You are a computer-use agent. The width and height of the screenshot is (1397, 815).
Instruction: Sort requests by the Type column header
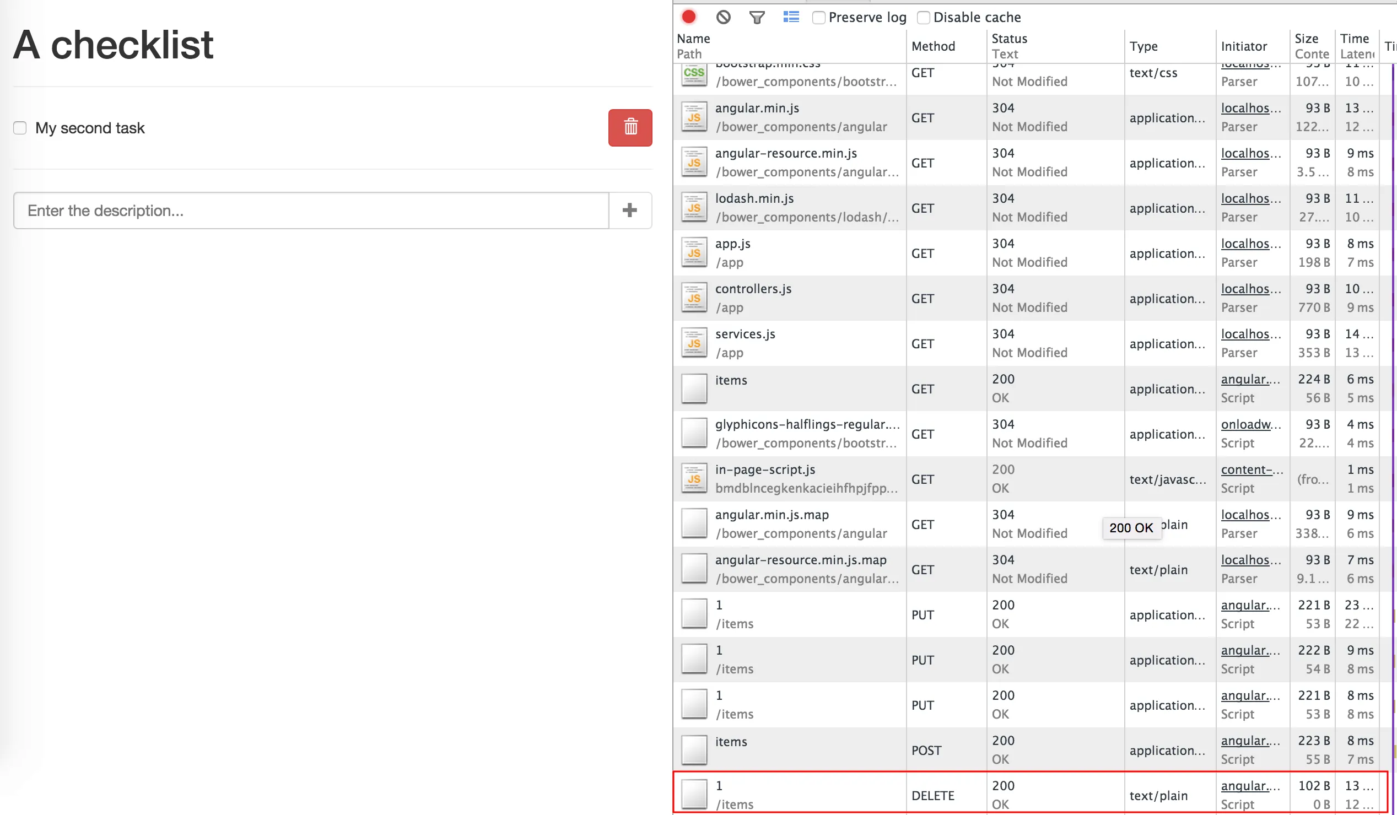pos(1143,47)
